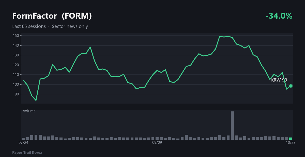Click the green end-of-line price dot

(x=291, y=86)
